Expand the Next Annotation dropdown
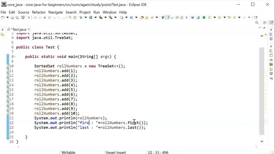The image size is (275, 154). (x=215, y=18)
